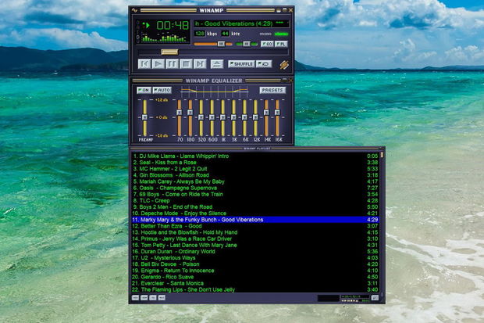Open the Winamp menu icon in the title bar
484x323 pixels.
pos(134,10)
